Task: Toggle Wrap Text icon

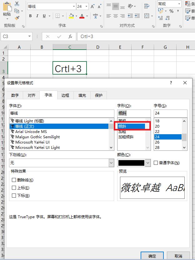Action: pyautogui.click(x=147, y=6)
